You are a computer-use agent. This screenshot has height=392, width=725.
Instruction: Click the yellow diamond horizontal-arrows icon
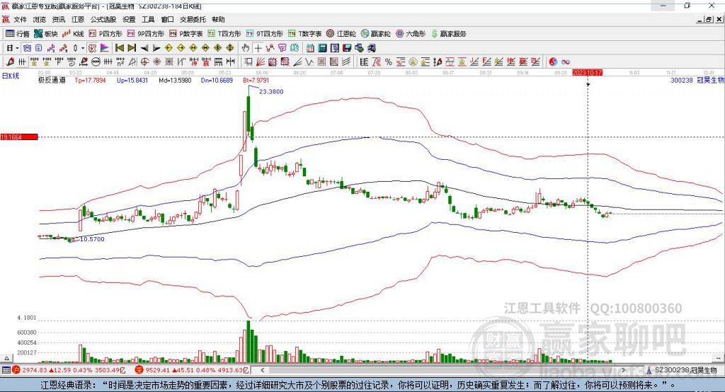point(193,48)
